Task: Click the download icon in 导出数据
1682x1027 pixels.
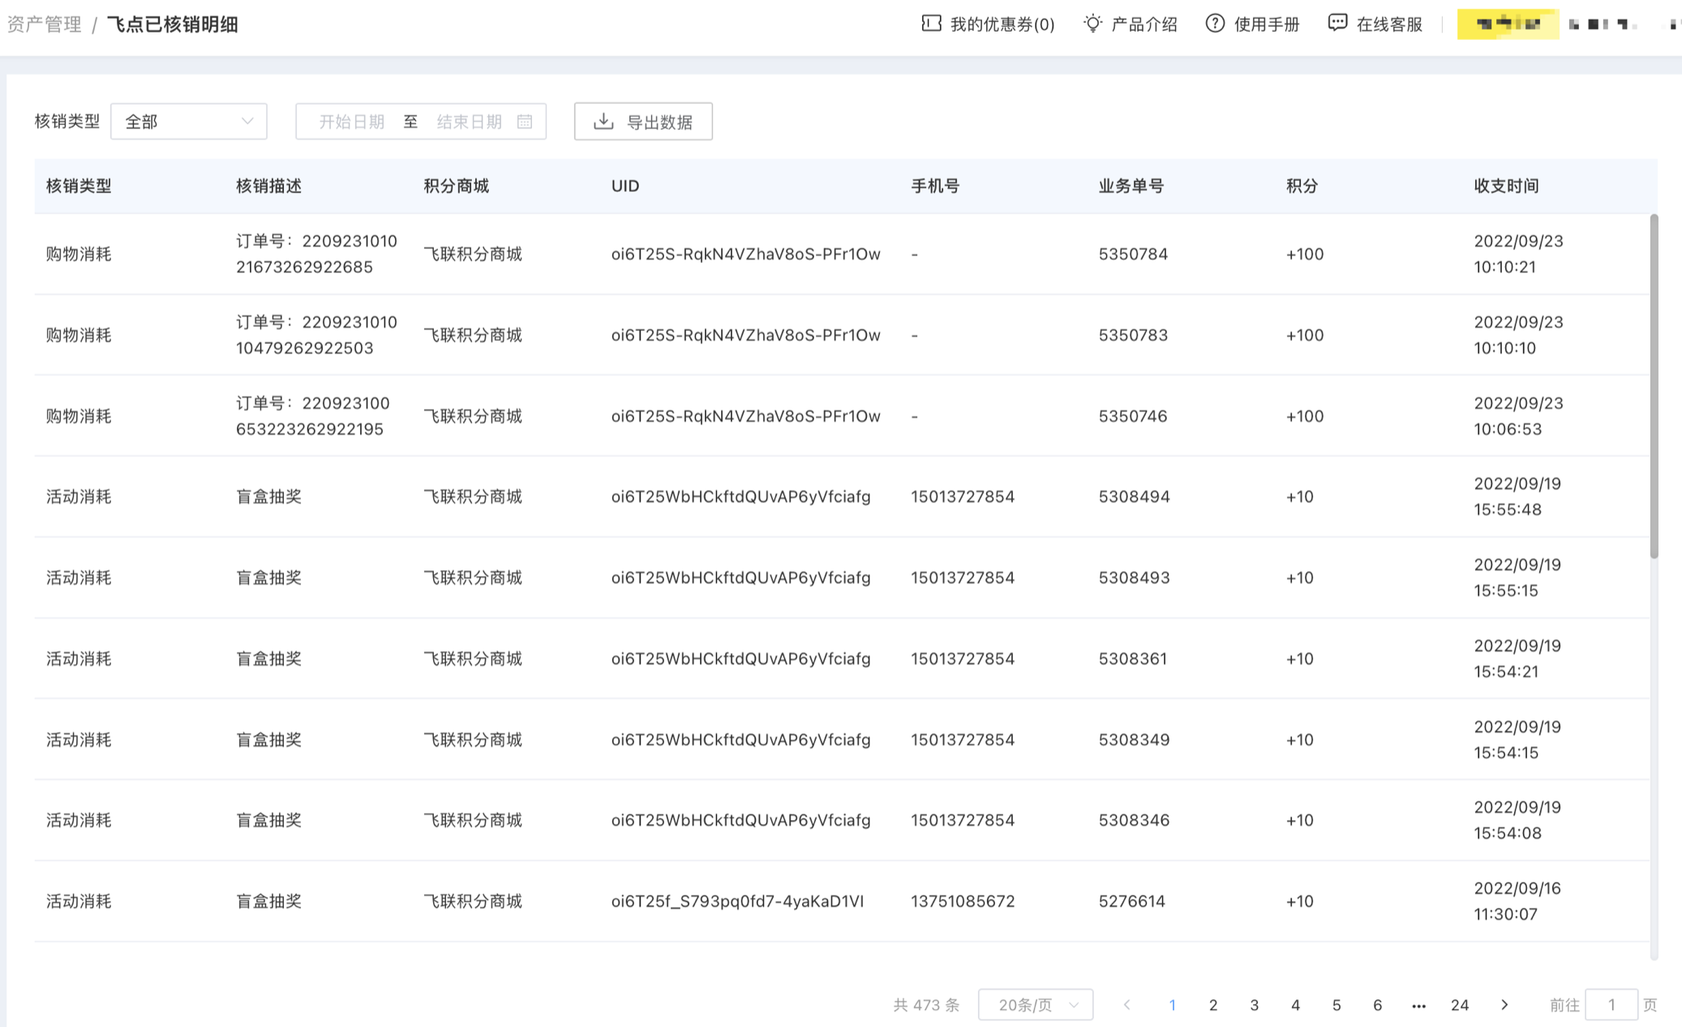Action: [x=603, y=122]
